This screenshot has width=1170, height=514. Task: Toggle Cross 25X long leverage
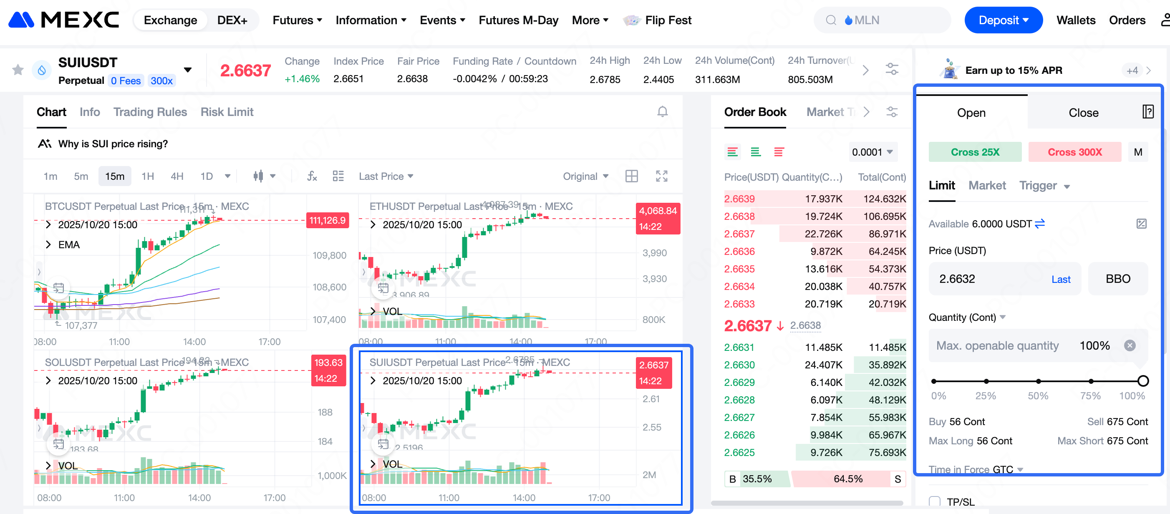(x=975, y=152)
